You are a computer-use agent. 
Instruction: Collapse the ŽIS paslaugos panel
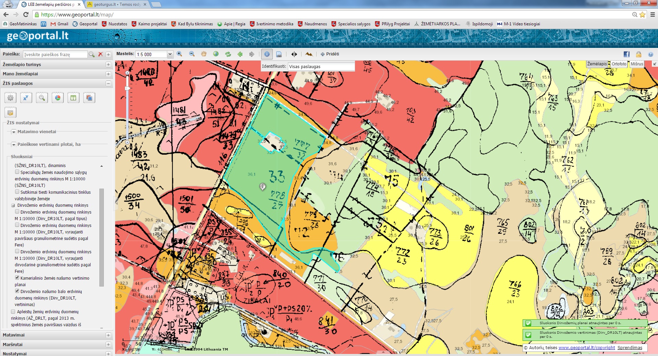tap(108, 84)
